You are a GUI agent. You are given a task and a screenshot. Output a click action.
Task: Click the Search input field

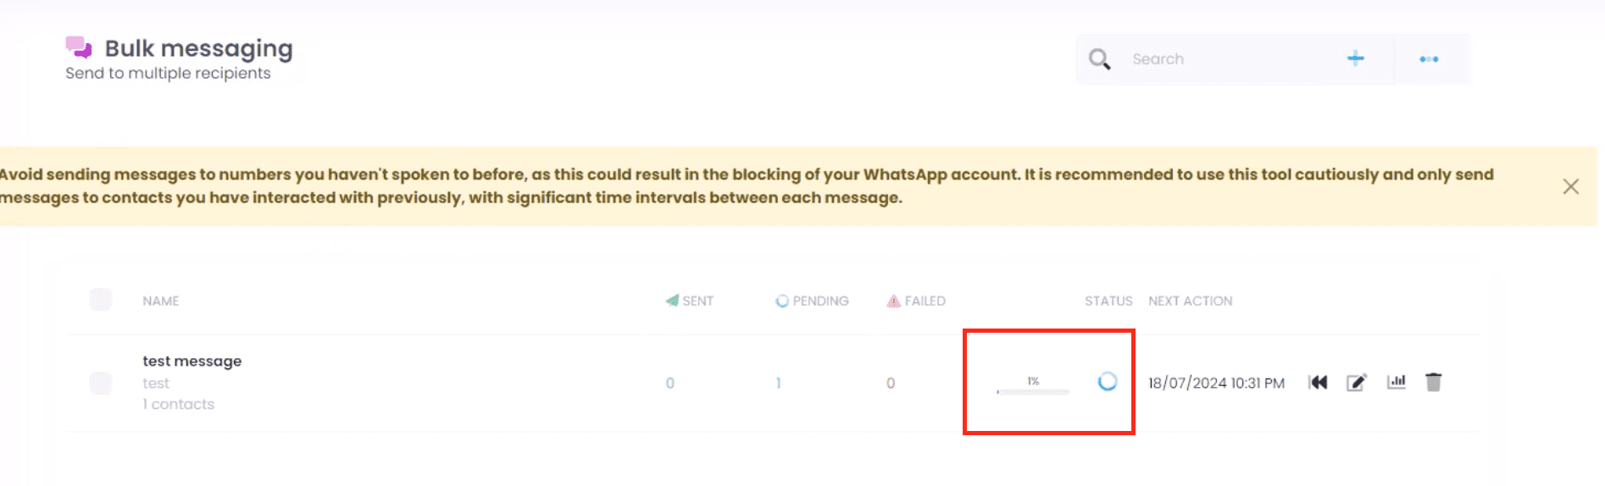point(1229,59)
